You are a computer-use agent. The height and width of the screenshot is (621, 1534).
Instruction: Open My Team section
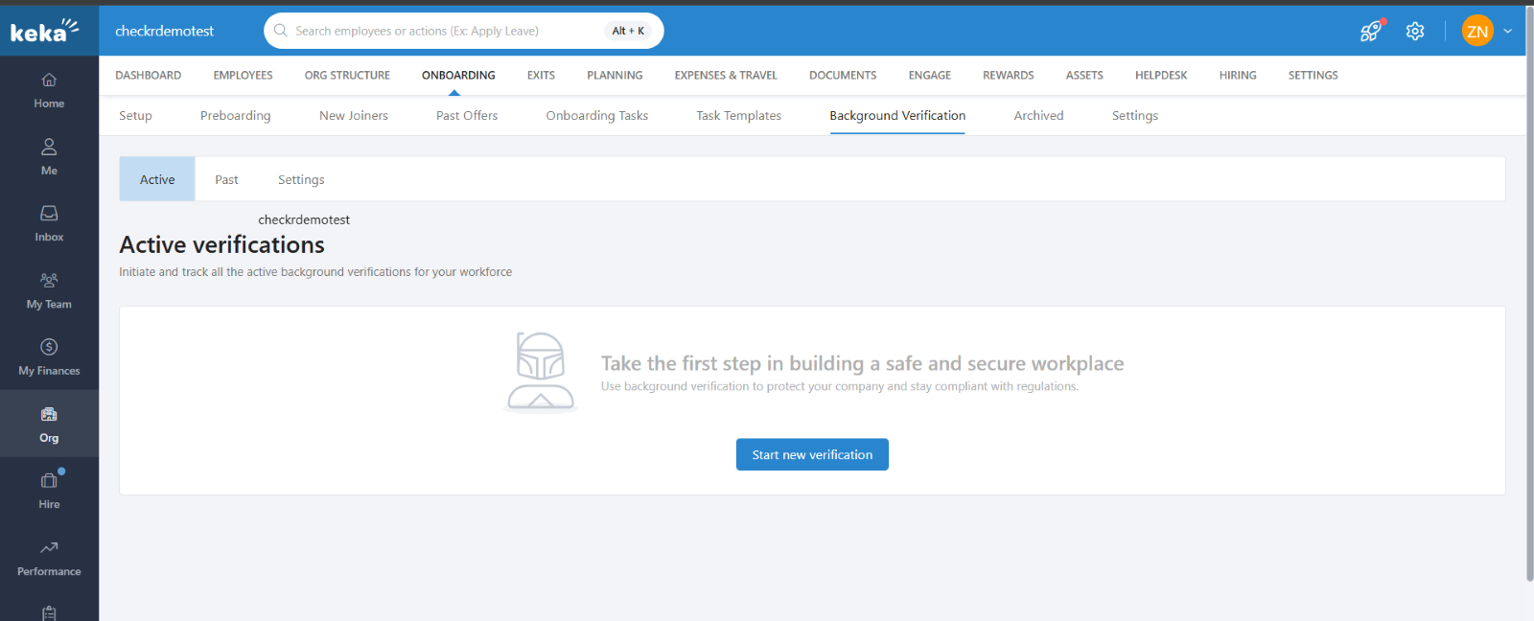49,290
